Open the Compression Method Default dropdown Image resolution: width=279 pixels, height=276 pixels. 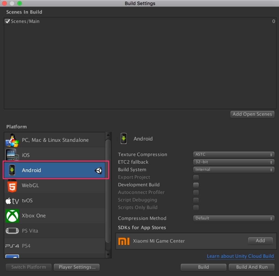pos(233,218)
